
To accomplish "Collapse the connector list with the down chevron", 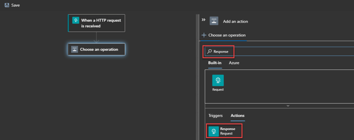I will 288,106.
